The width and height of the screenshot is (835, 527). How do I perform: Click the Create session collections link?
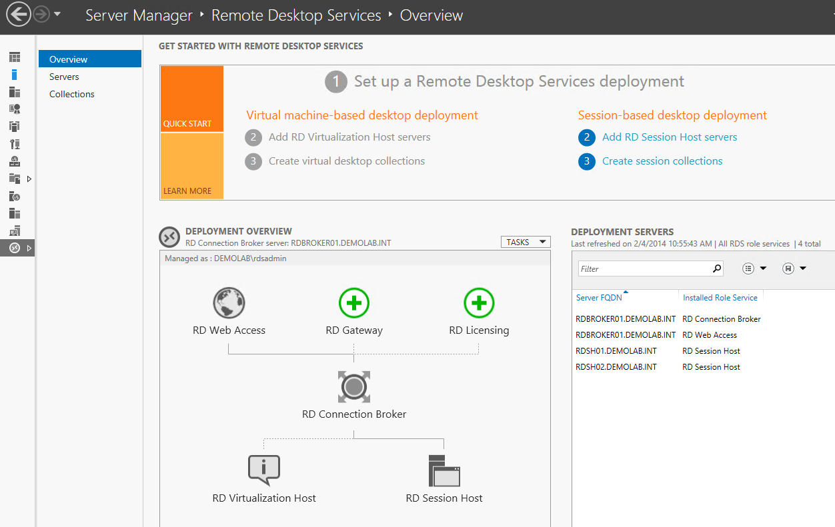click(662, 161)
